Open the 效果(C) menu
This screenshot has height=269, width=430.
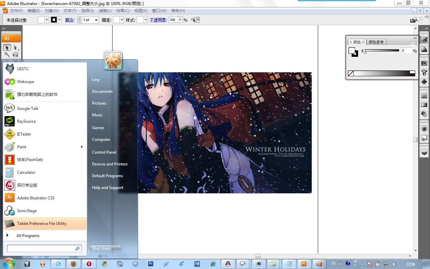[x=123, y=11]
